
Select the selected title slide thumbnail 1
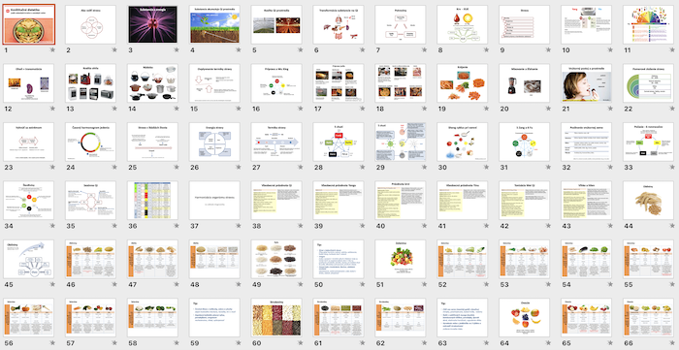click(28, 24)
